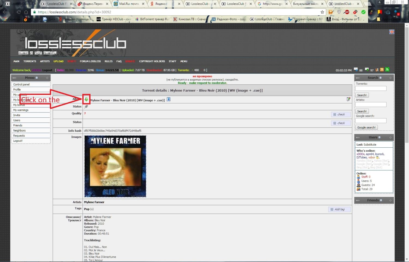Screen dimensions: 409x262
Task: Open COPYRIGHT HOLDERS navigation item
Action: 152,61
